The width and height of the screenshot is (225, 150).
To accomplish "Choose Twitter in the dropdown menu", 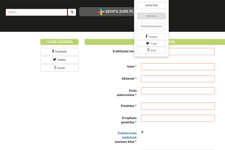I will pyautogui.click(x=151, y=43).
